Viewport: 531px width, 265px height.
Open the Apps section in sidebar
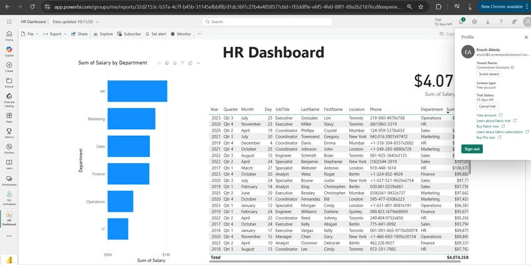[9, 118]
